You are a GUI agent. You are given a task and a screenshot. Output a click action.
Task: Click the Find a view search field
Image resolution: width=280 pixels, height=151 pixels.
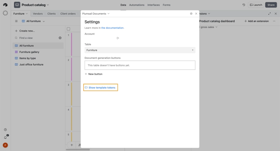pos(36,38)
